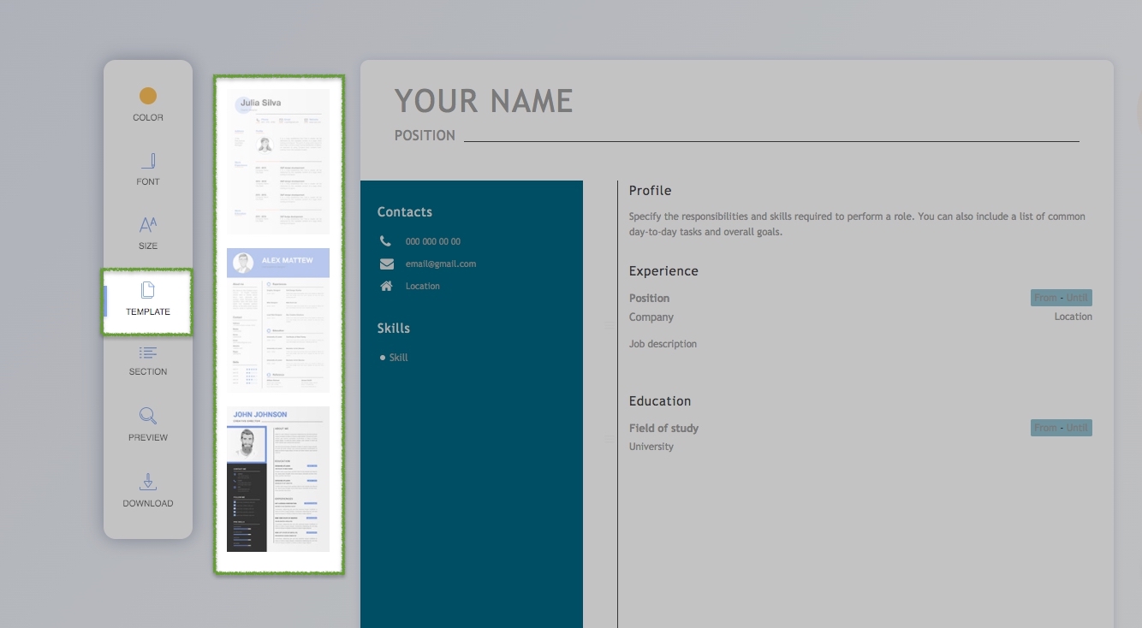
Task: Edit the phone number 000 000 00 00
Action: click(433, 241)
